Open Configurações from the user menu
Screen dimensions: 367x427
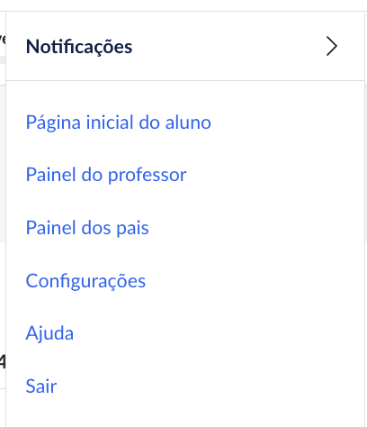click(x=85, y=281)
